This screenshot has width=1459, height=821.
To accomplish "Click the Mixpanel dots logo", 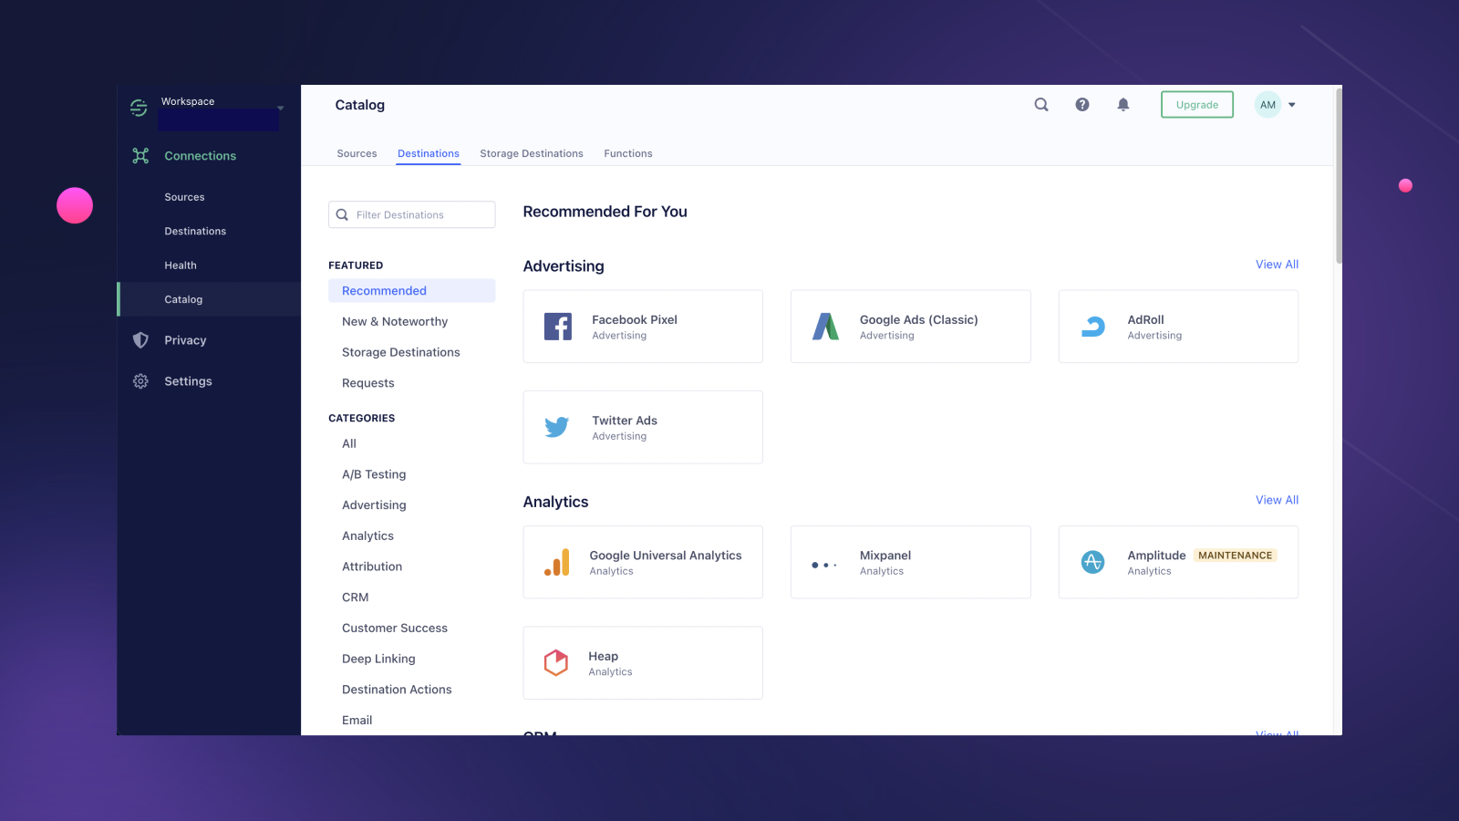I will 824,565.
